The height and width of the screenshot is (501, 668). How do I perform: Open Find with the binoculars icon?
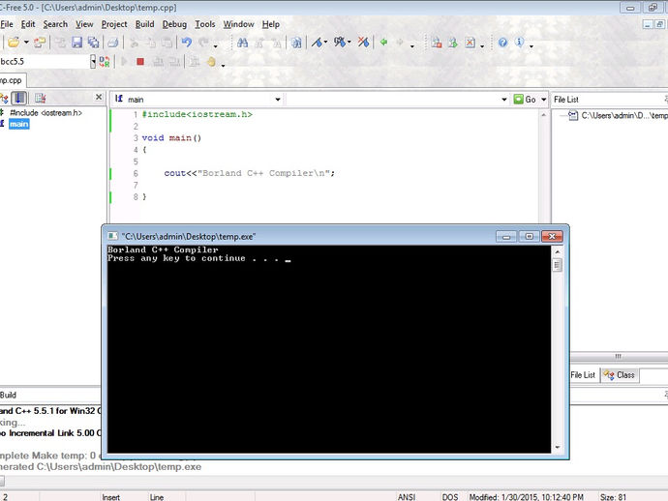click(242, 43)
